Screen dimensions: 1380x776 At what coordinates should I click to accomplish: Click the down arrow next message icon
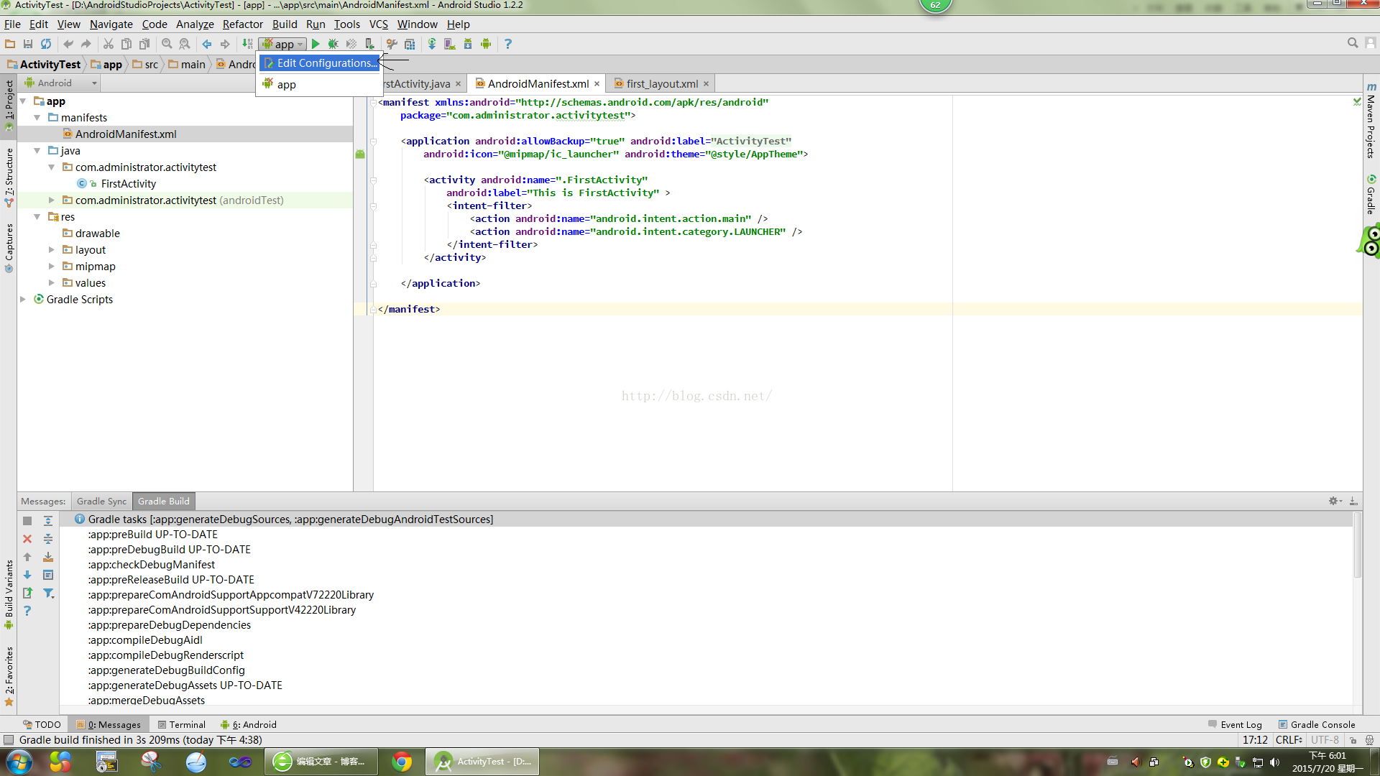[27, 575]
